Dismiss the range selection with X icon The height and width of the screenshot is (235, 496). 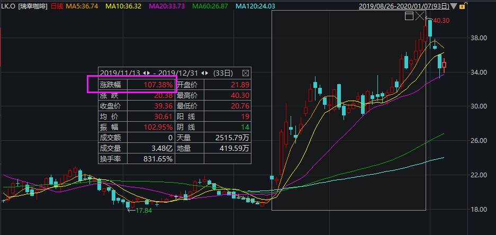click(420, 16)
